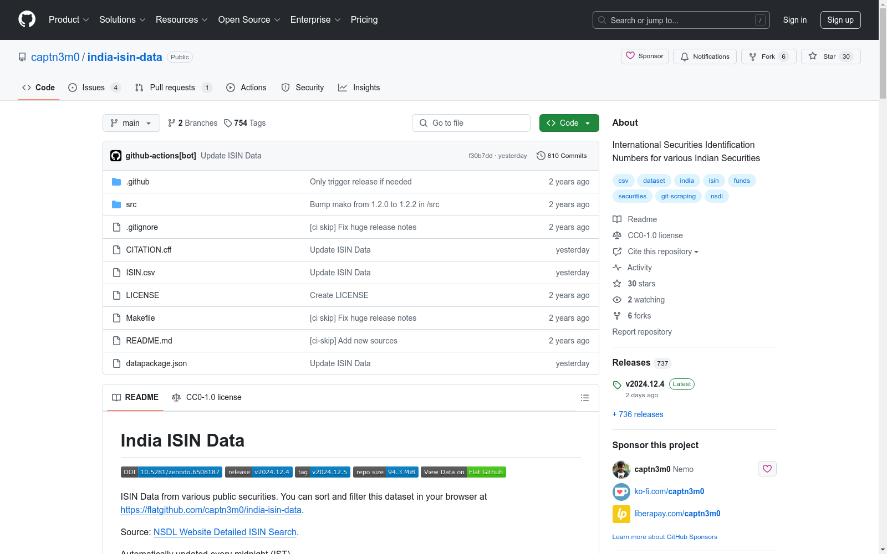Click the star icon next to 30 stars

tap(617, 284)
